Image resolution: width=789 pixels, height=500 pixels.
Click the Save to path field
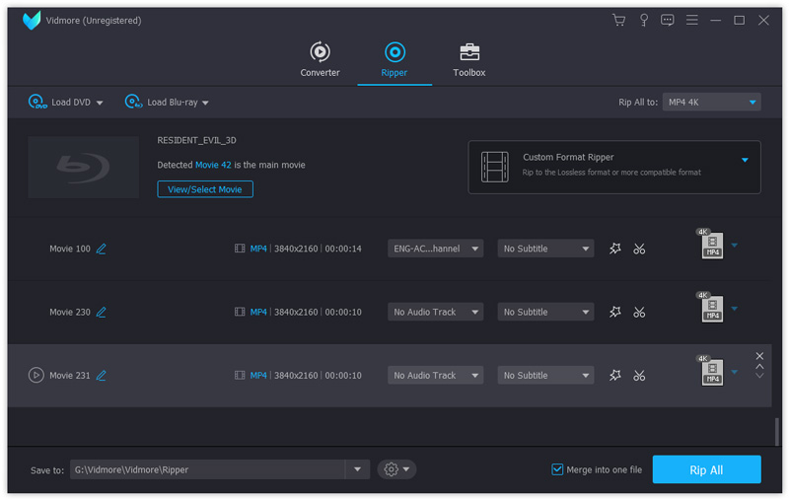coord(207,470)
